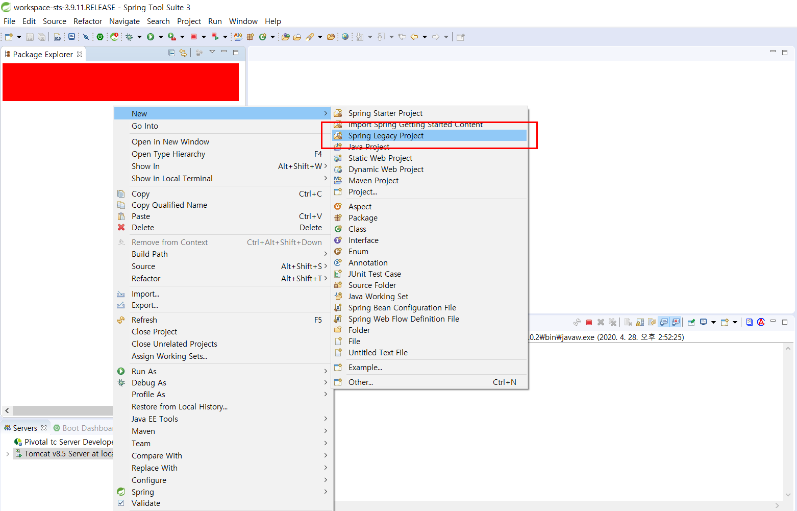The image size is (797, 511).
Task: Click the Open Type toolbar icon
Action: 286,37
